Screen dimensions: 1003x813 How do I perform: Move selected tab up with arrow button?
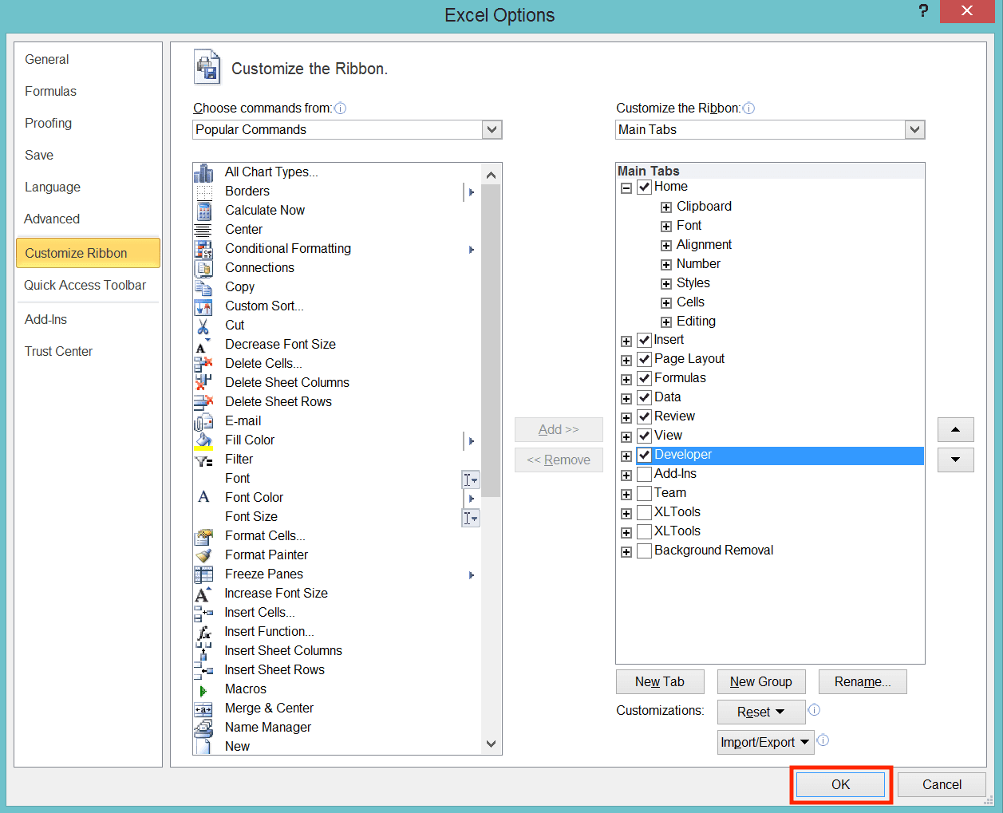pyautogui.click(x=956, y=429)
